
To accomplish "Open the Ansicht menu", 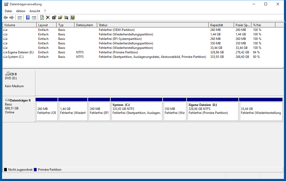I will (x=35, y=11).
